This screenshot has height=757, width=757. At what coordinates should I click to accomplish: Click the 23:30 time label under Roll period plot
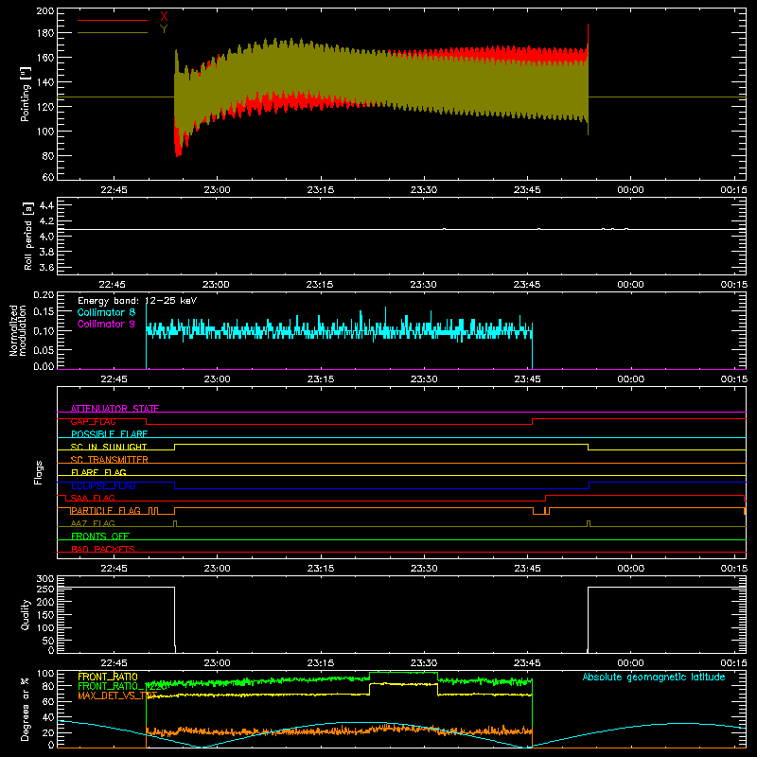pos(423,285)
